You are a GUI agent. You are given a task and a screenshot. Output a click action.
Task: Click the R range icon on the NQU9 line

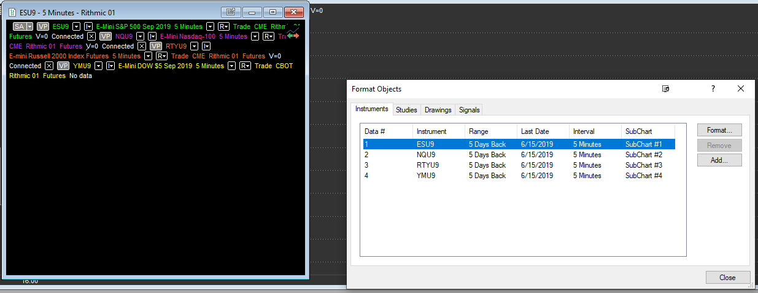click(268, 36)
